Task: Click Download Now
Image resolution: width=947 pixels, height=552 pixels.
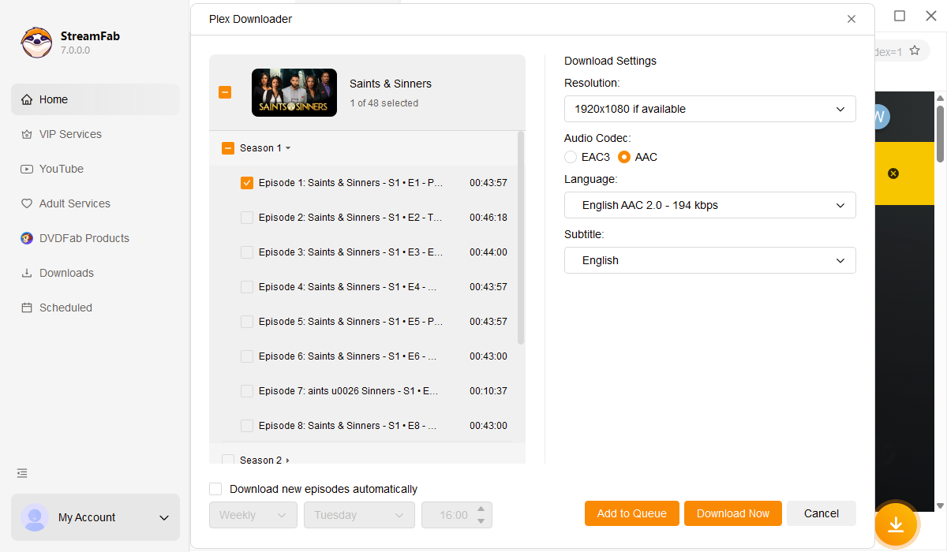Action: click(732, 513)
